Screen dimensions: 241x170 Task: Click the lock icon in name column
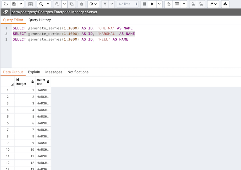pos(48,82)
